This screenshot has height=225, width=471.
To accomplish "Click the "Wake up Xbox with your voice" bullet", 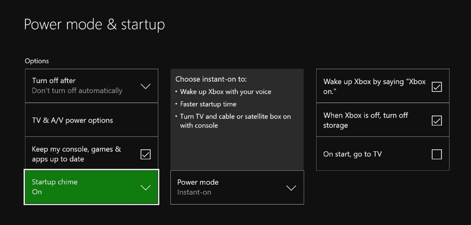I will (x=226, y=92).
